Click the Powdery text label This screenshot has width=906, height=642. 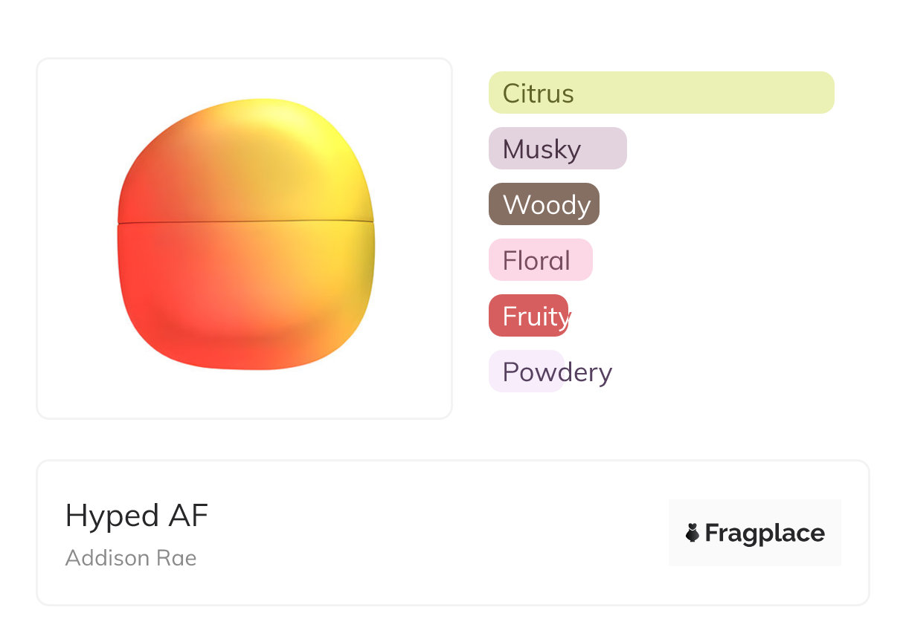click(x=557, y=372)
